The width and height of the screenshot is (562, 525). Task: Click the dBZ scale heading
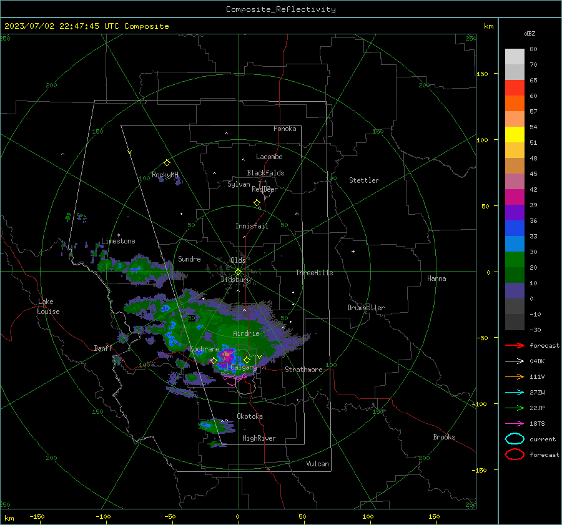530,34
